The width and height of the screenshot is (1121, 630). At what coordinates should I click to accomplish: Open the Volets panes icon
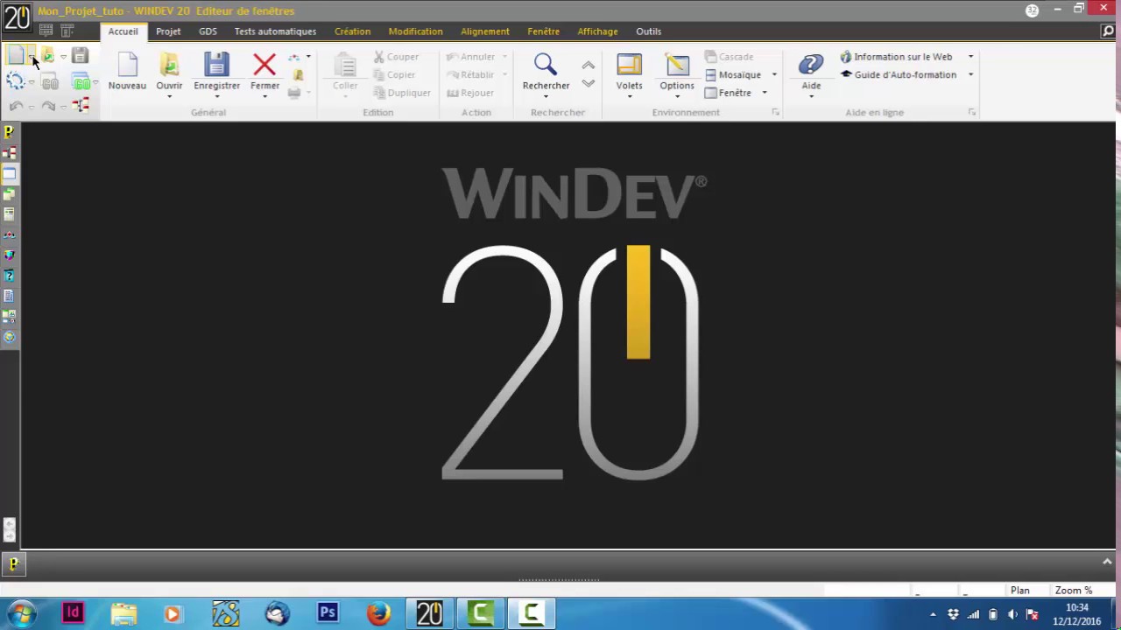pos(629,65)
